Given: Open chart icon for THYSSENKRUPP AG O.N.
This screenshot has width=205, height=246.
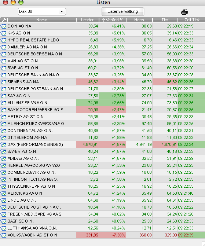Looking at the screenshot, I should coord(3,186).
